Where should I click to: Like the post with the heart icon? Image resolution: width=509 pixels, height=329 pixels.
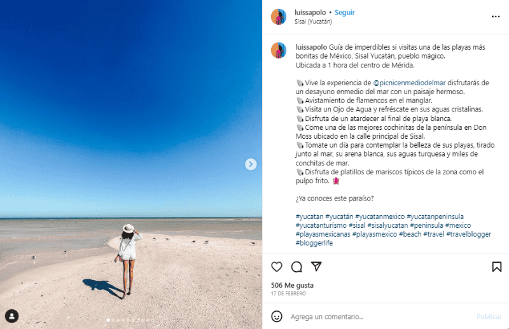[277, 267]
